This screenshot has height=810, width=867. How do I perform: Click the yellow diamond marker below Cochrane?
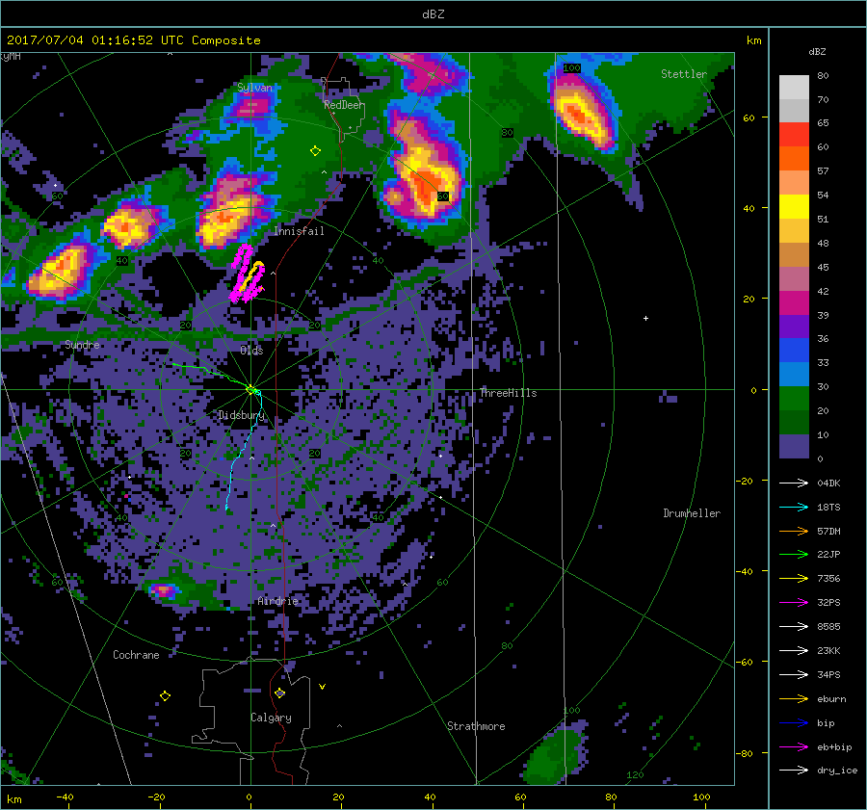point(165,695)
